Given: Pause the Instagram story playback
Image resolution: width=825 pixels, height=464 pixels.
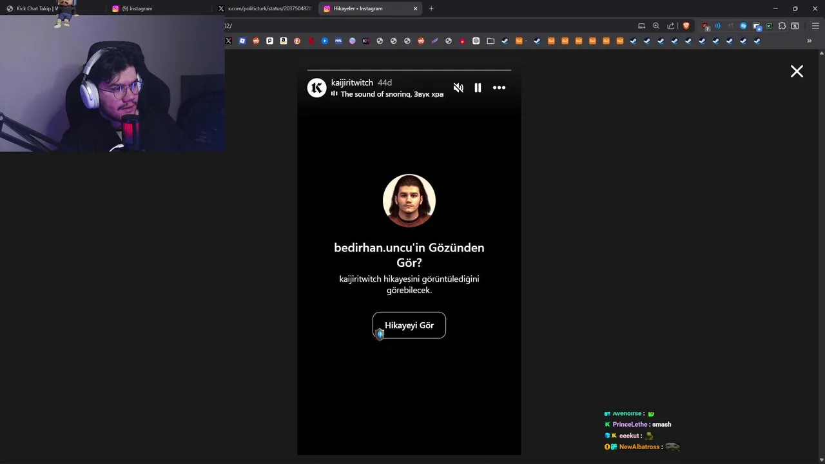Looking at the screenshot, I should 478,88.
